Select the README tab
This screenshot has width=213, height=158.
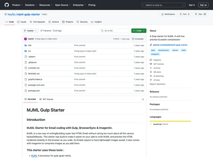(x=30, y=99)
